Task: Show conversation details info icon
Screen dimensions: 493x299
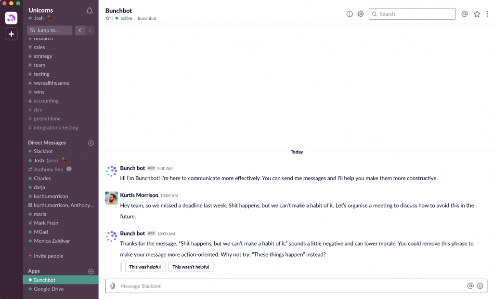Action: (x=350, y=14)
